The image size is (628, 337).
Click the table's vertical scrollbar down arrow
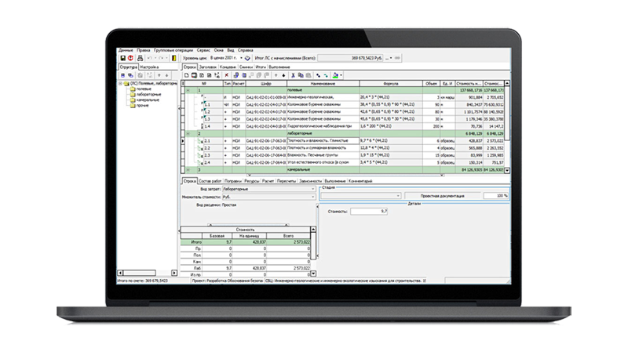(x=507, y=169)
